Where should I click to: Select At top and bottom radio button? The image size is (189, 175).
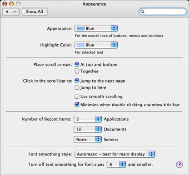coord(77,64)
